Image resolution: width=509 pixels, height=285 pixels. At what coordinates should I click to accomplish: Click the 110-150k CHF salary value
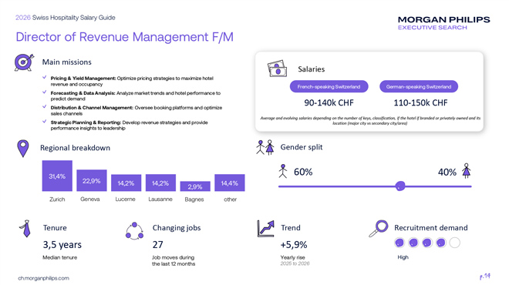[420, 102]
